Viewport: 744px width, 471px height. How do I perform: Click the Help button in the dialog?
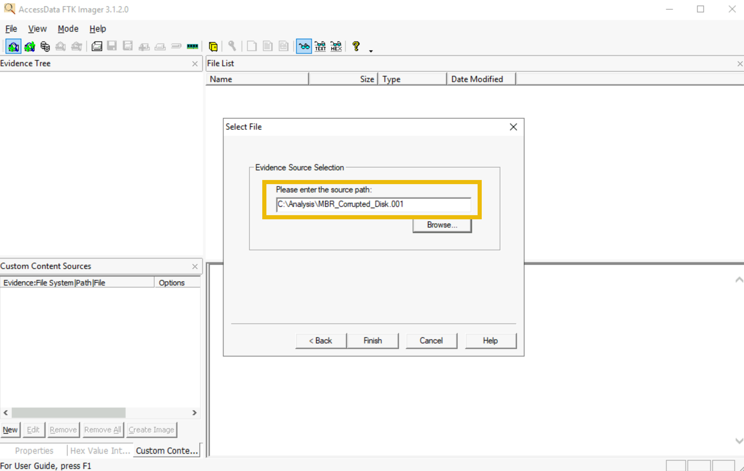pos(490,341)
